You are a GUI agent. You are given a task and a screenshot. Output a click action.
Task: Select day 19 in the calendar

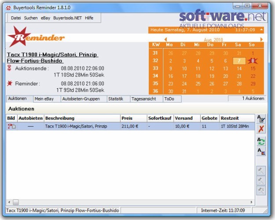point(212,76)
